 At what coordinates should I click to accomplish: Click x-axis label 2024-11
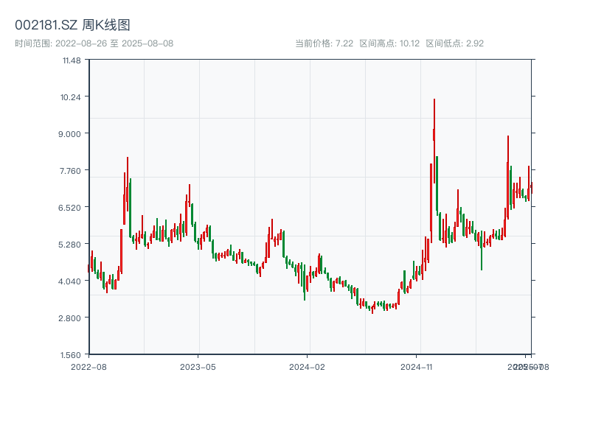pyautogui.click(x=417, y=367)
